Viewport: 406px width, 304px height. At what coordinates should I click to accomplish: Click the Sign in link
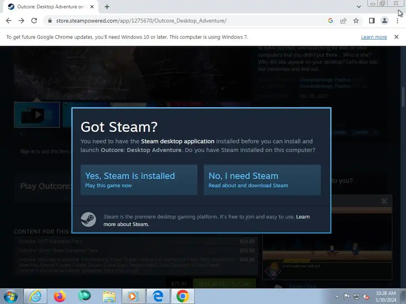(x=27, y=152)
